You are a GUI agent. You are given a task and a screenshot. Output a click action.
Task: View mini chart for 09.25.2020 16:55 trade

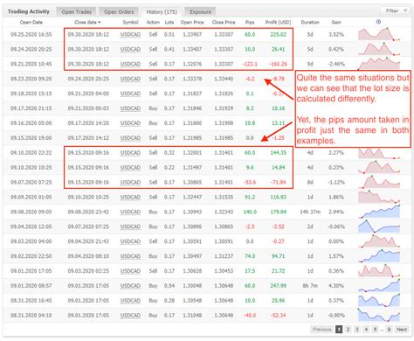379,34
